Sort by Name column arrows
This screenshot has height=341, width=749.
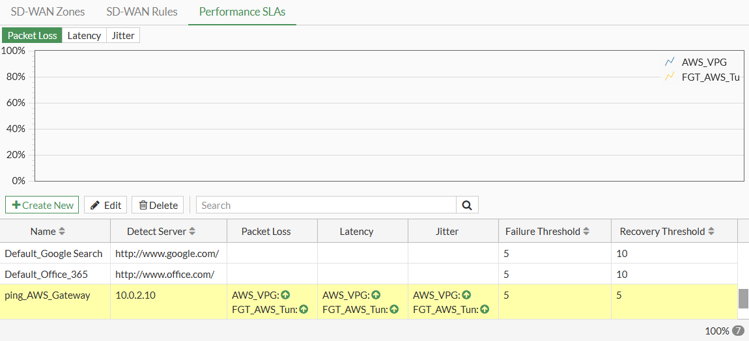point(62,232)
